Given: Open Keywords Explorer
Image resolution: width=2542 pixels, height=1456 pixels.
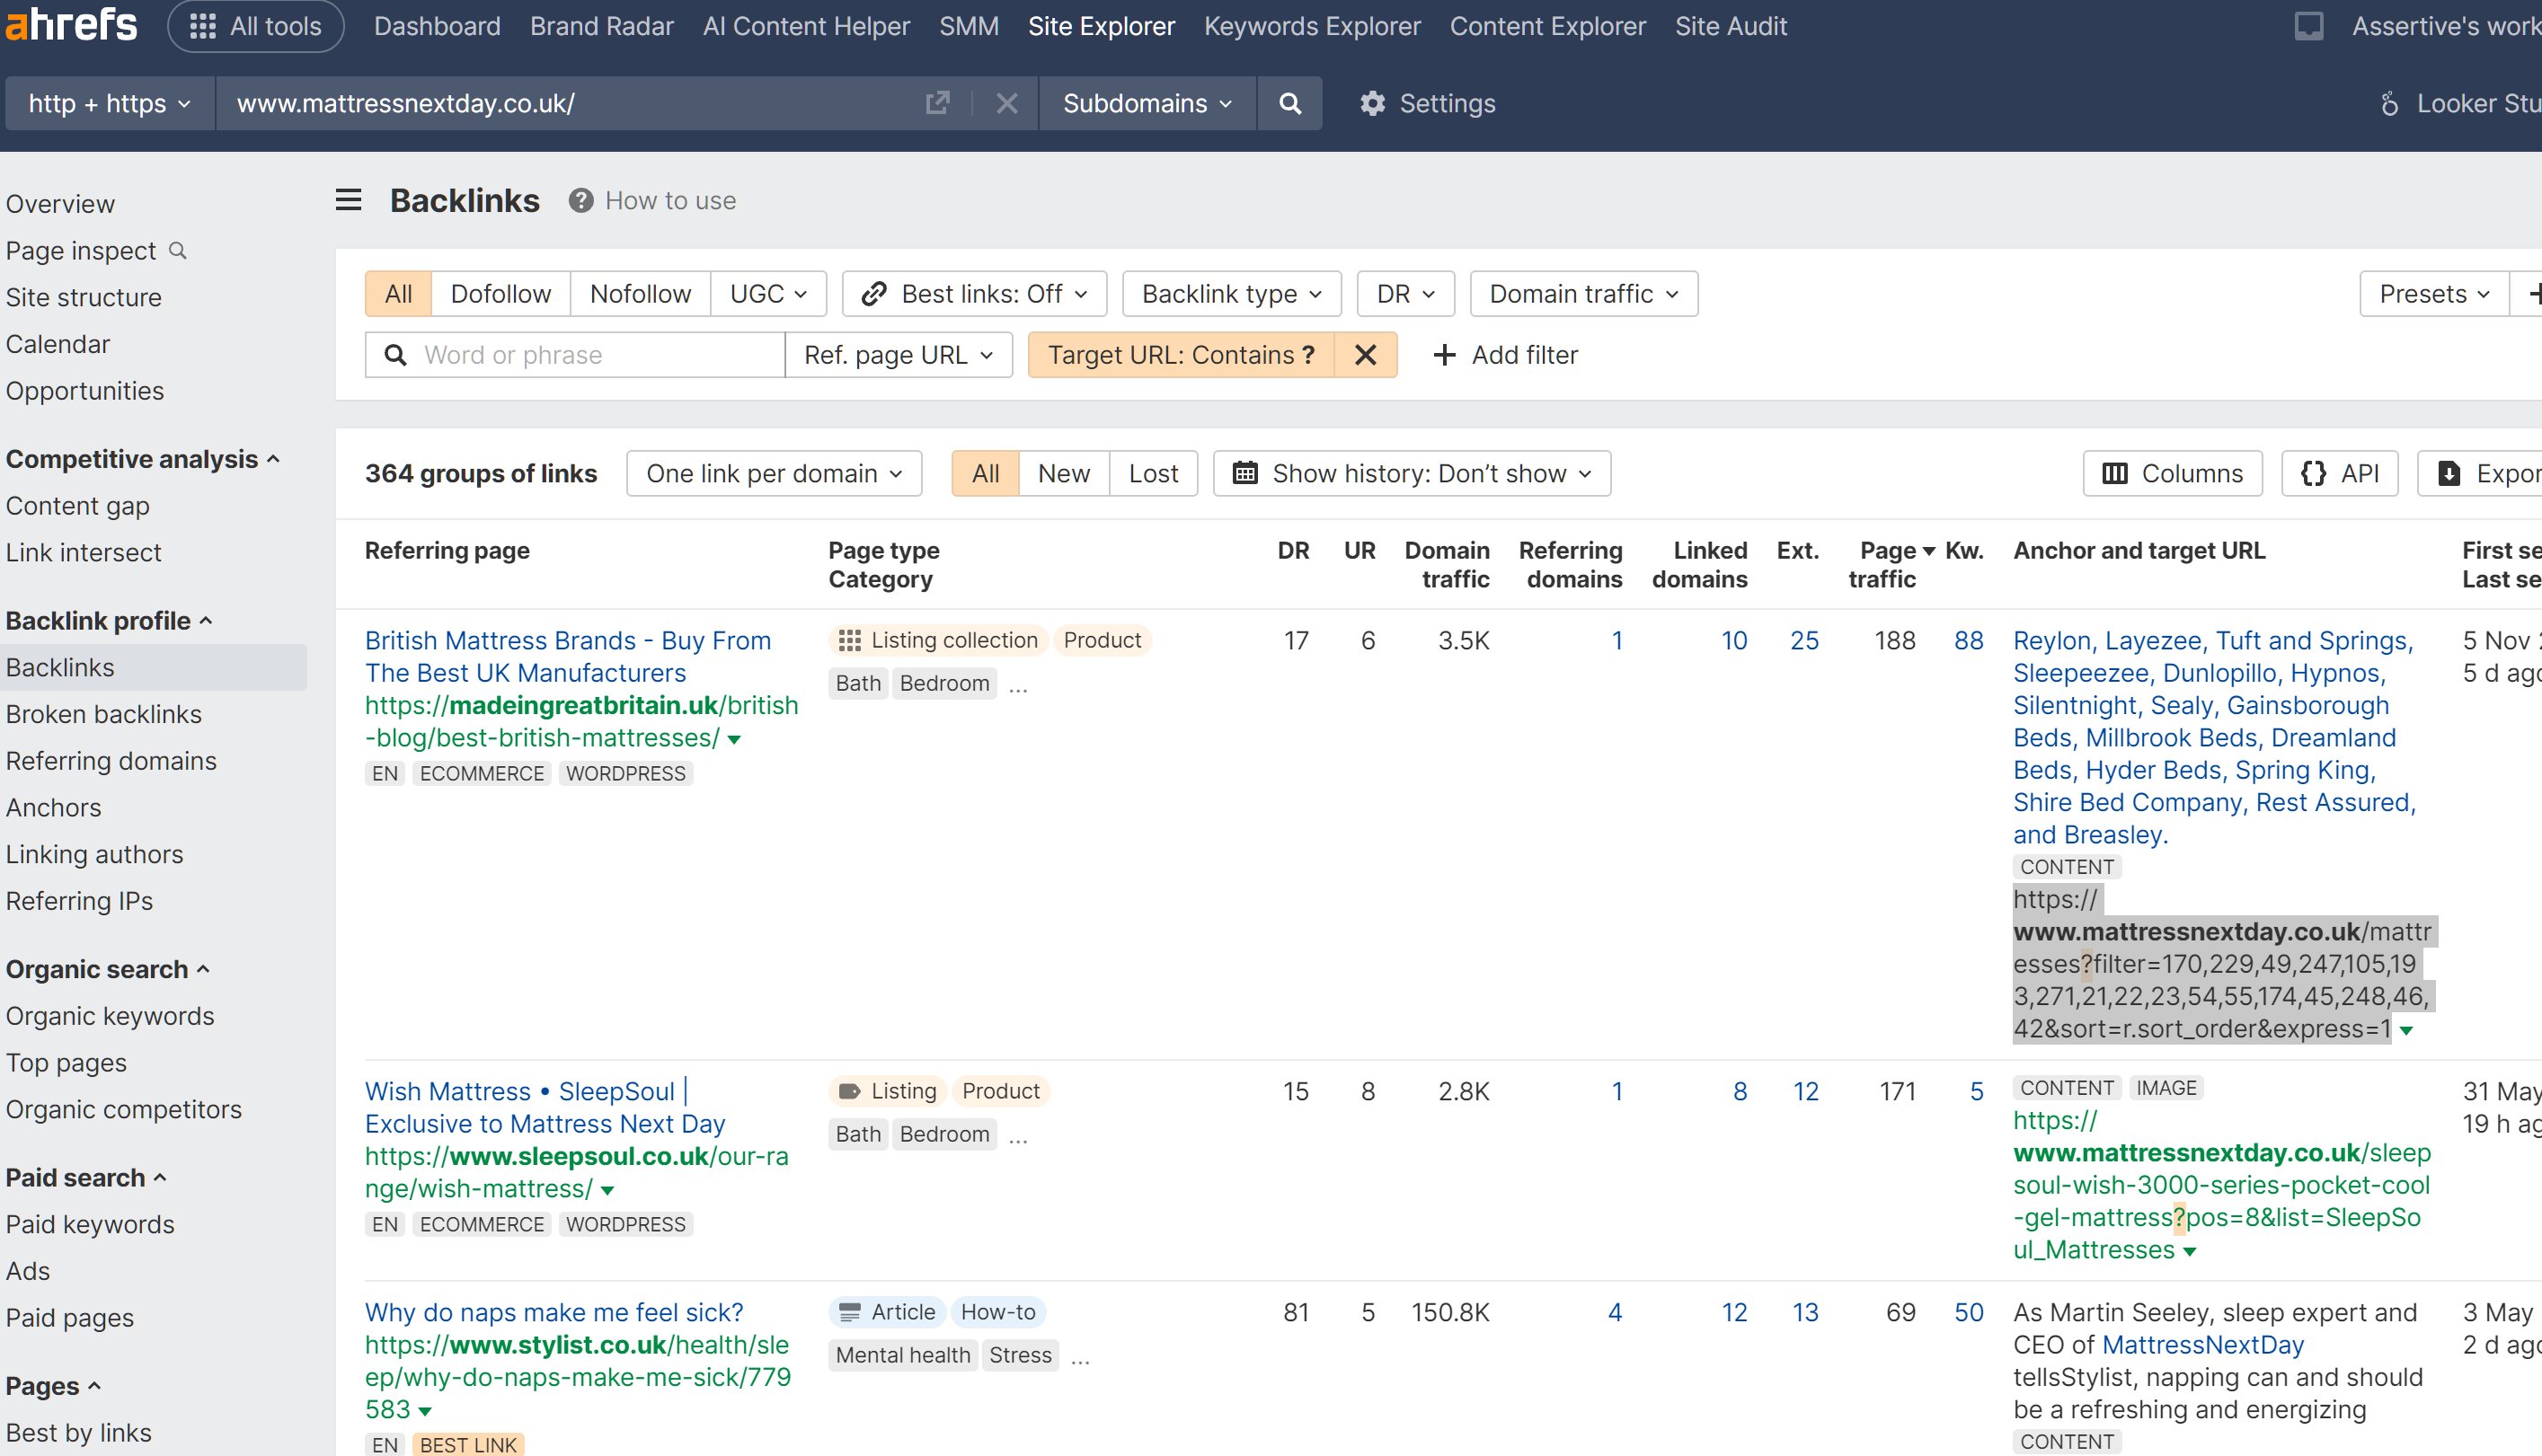Looking at the screenshot, I should (1313, 26).
